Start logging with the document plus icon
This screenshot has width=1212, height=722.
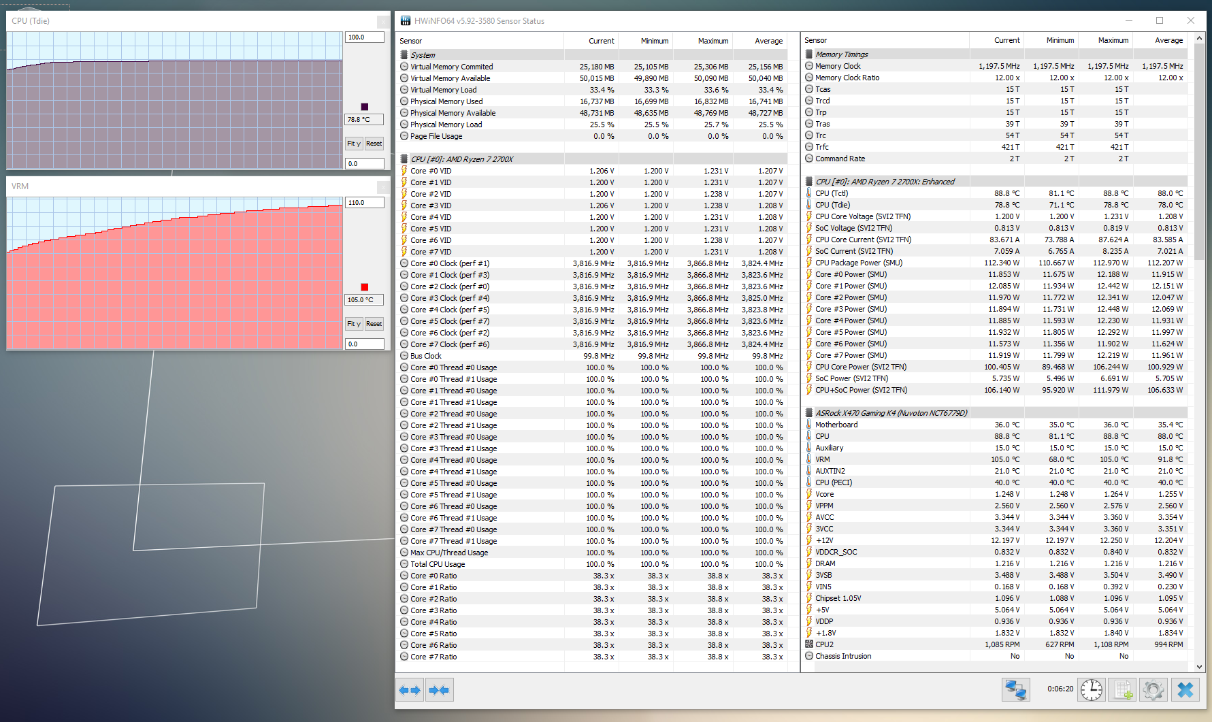[1124, 690]
